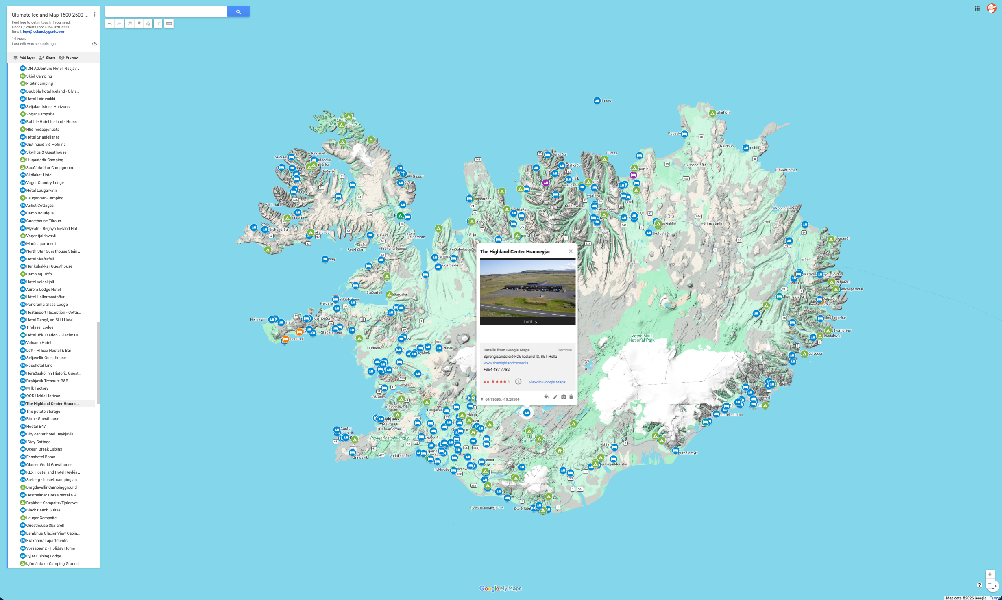
Task: Click the Edit pencil icon in info window
Action: [555, 397]
